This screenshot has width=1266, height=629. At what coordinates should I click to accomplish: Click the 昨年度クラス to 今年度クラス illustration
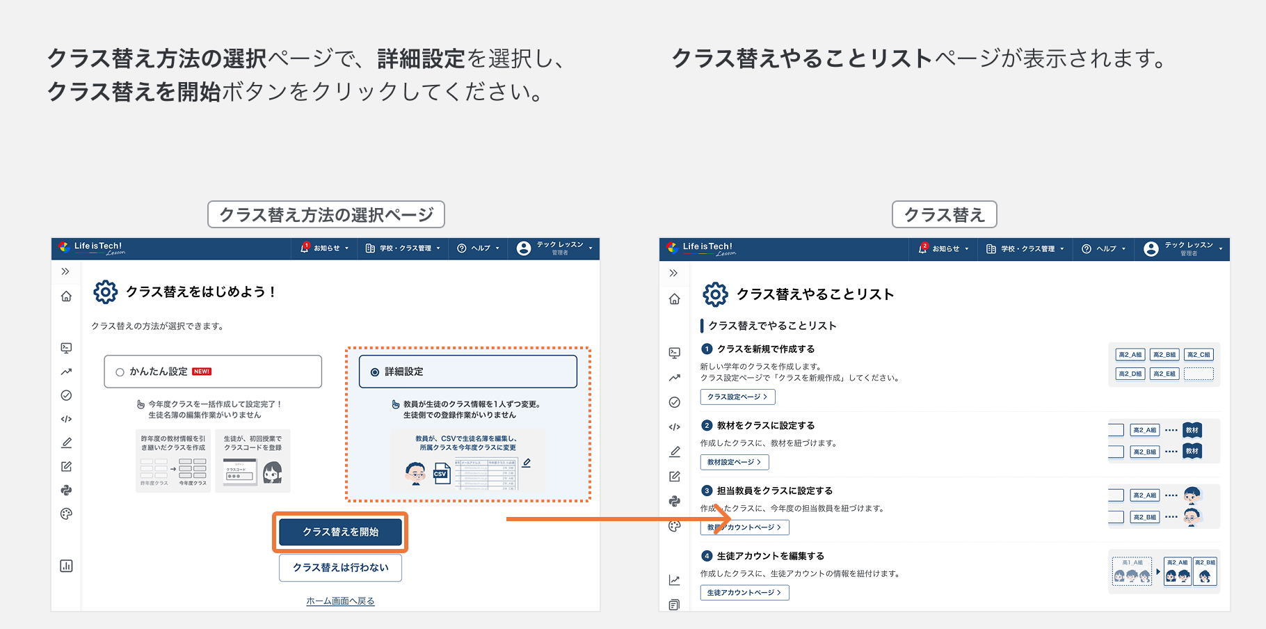click(173, 461)
